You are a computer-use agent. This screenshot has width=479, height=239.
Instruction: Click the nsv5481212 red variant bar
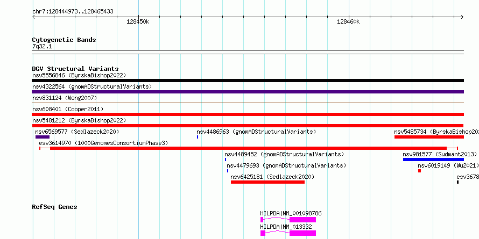pyautogui.click(x=248, y=126)
